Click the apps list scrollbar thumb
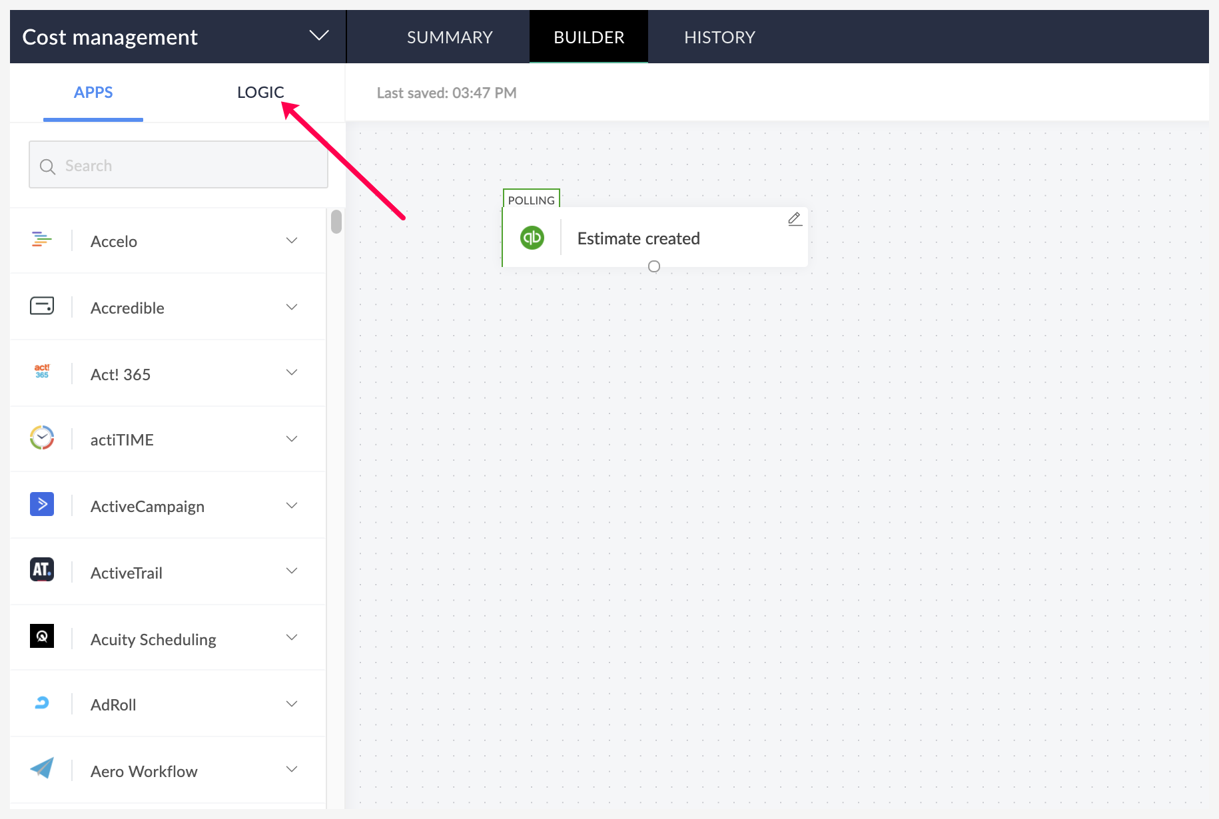The height and width of the screenshot is (819, 1219). (x=336, y=222)
